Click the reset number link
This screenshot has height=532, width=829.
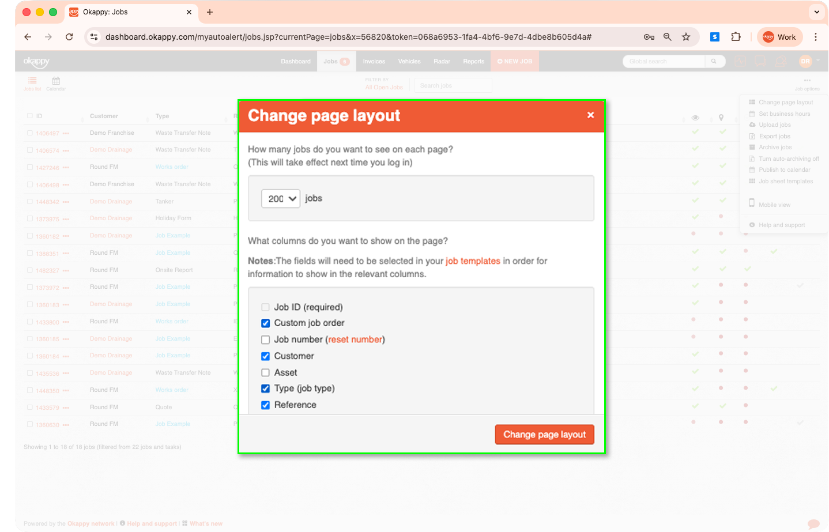click(x=355, y=339)
